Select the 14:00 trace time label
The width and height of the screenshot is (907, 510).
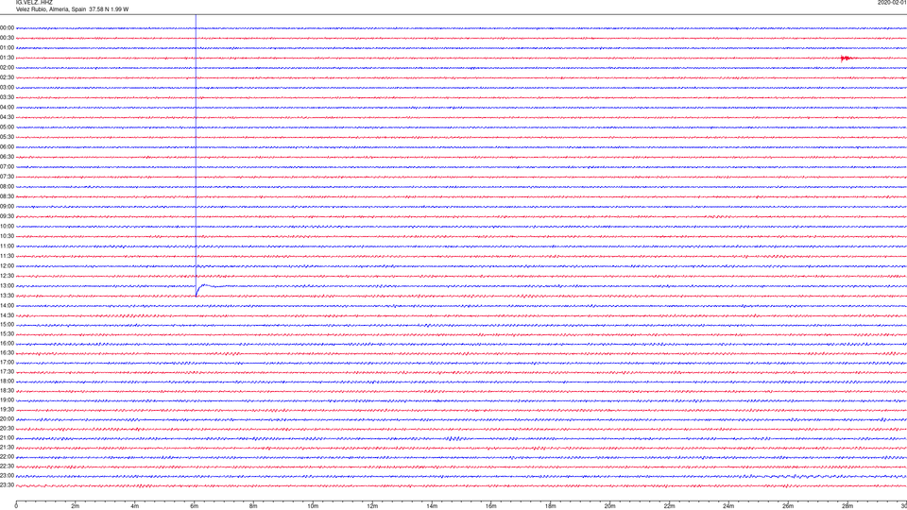(7, 305)
